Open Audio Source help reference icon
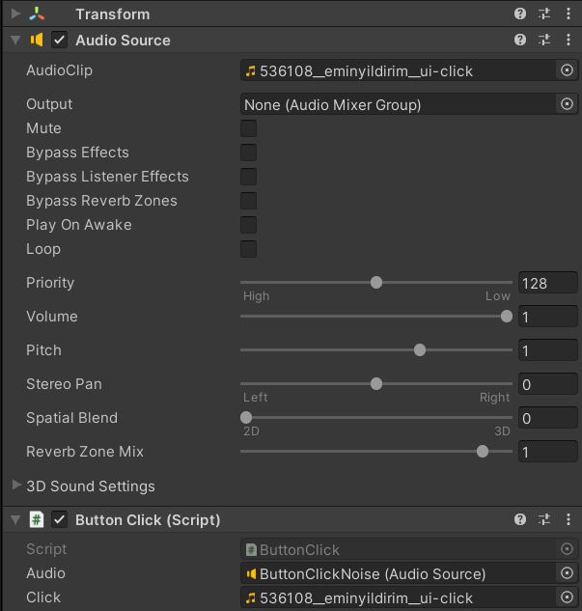This screenshot has width=582, height=611. [520, 40]
